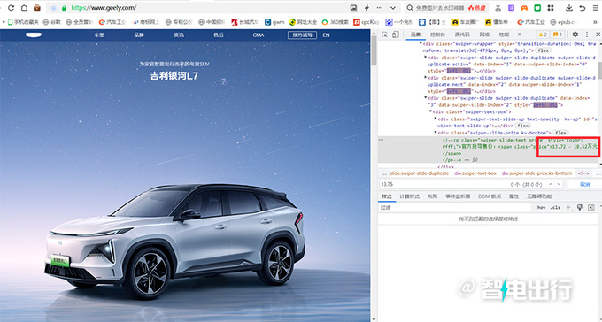
Task: Switch to the 计算样式 (Computed) pane tab
Action: (x=409, y=196)
